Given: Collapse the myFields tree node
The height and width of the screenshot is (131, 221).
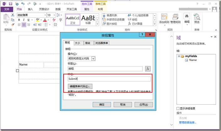Looking at the screenshot, I should (179, 56).
